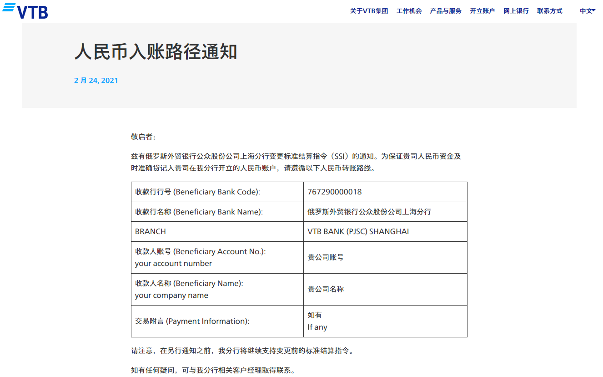This screenshot has width=603, height=377.
Task: Open the 工作机会 menu item
Action: point(409,11)
